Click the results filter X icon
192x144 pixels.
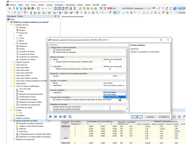pos(153,8)
